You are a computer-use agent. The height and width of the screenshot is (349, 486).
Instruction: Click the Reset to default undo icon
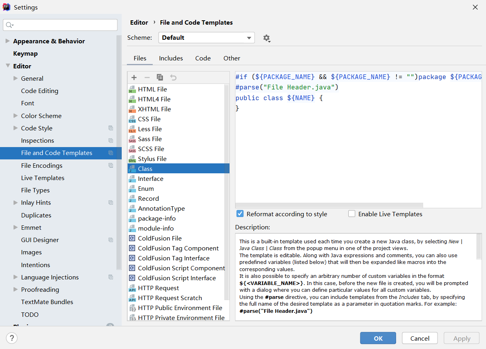pyautogui.click(x=173, y=78)
